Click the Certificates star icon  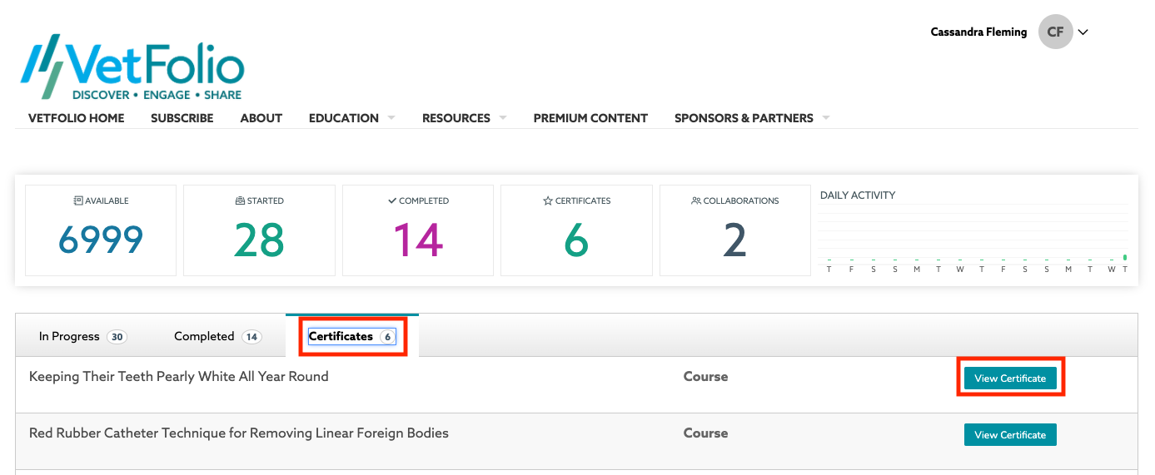548,200
